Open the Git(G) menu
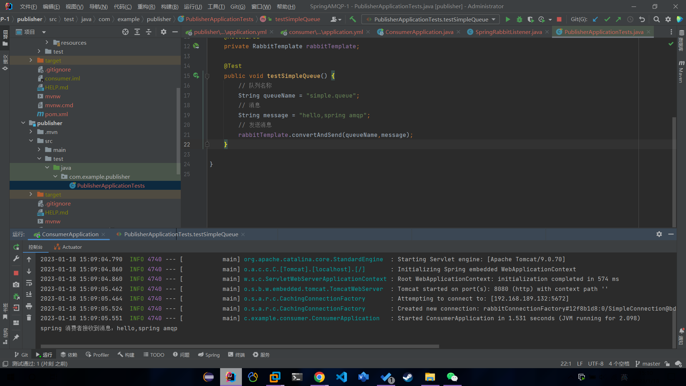The image size is (686, 386). click(x=238, y=6)
